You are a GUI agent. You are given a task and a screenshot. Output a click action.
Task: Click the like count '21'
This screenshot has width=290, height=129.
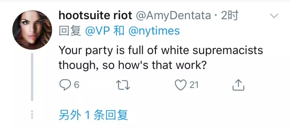click(x=194, y=85)
